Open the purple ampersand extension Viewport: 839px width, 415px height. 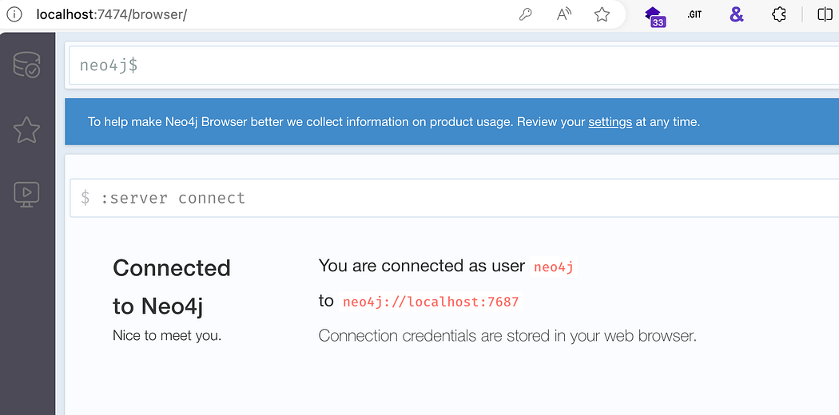point(737,14)
